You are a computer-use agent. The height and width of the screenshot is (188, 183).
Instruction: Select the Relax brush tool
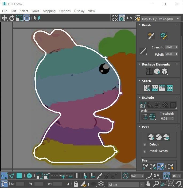[x=163, y=36]
